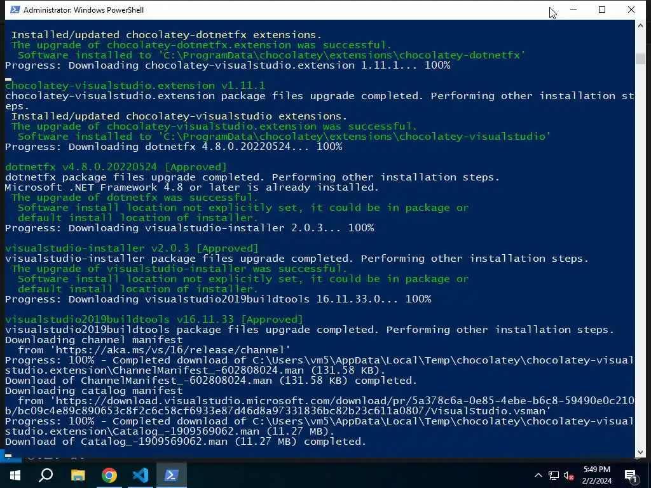Maximize the PowerShell window
Viewport: 651px width, 488px height.
(x=602, y=10)
